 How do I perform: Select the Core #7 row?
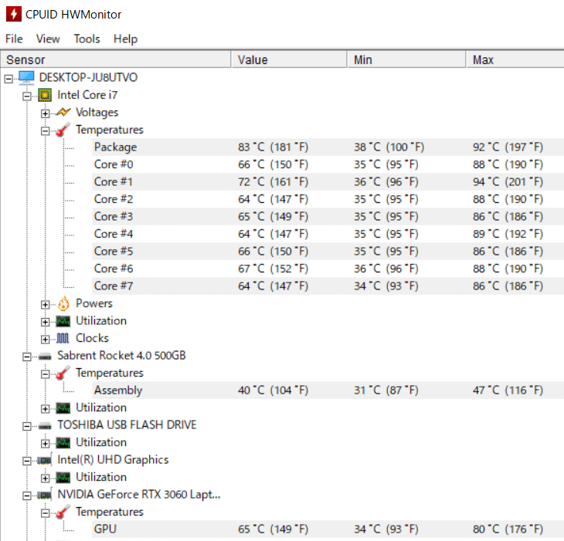click(328, 286)
